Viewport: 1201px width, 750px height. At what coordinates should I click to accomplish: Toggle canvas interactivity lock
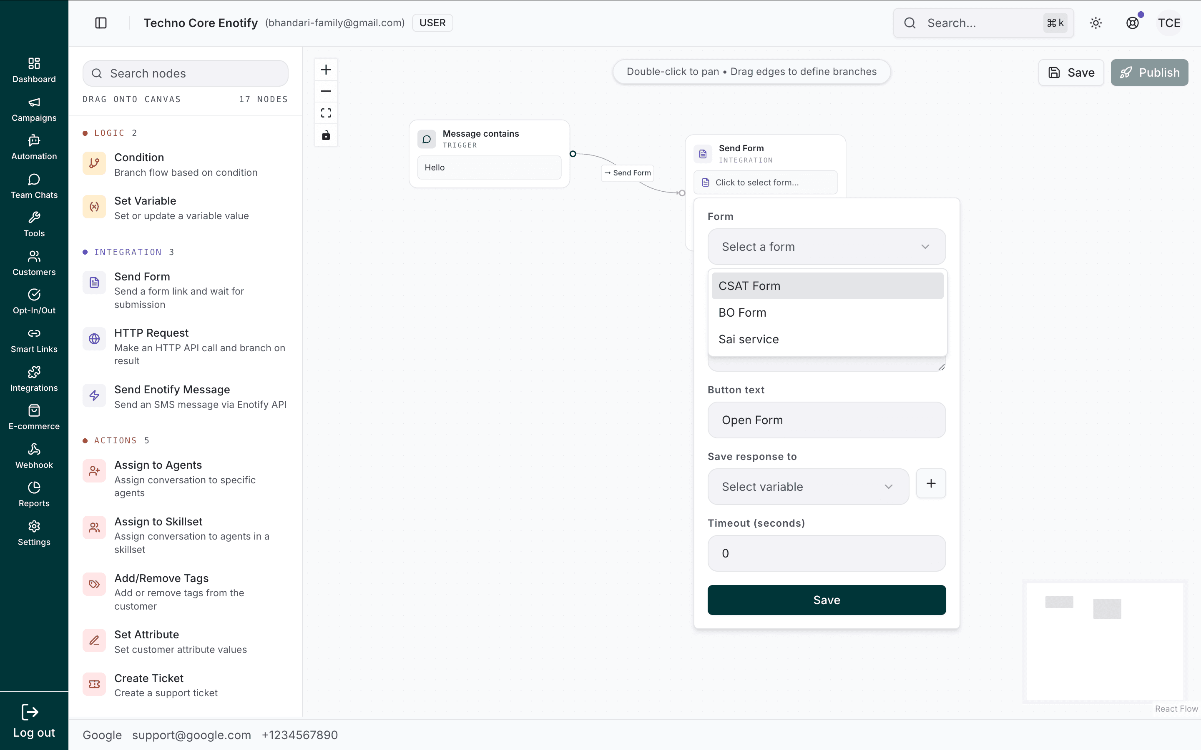326,135
